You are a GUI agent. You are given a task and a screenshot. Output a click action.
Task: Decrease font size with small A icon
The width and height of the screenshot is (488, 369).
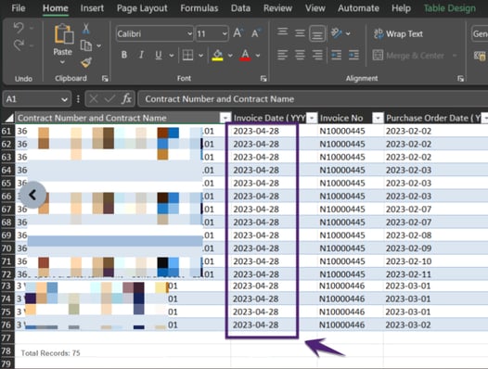(256, 33)
